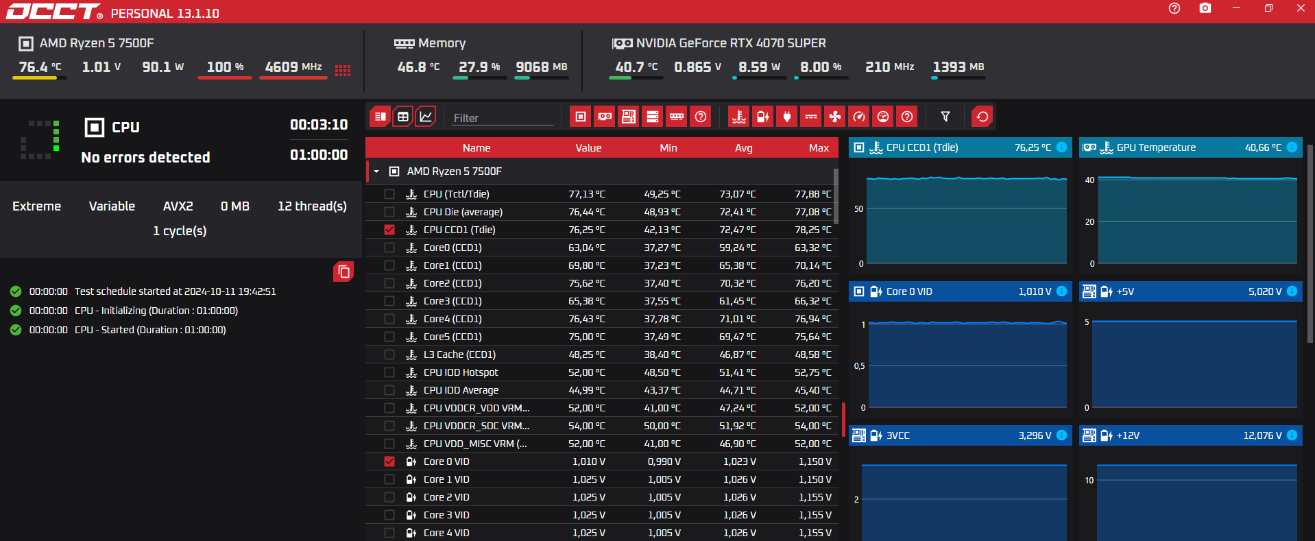This screenshot has height=541, width=1315.
Task: Sort the sensor table by Max column
Action: (x=819, y=148)
